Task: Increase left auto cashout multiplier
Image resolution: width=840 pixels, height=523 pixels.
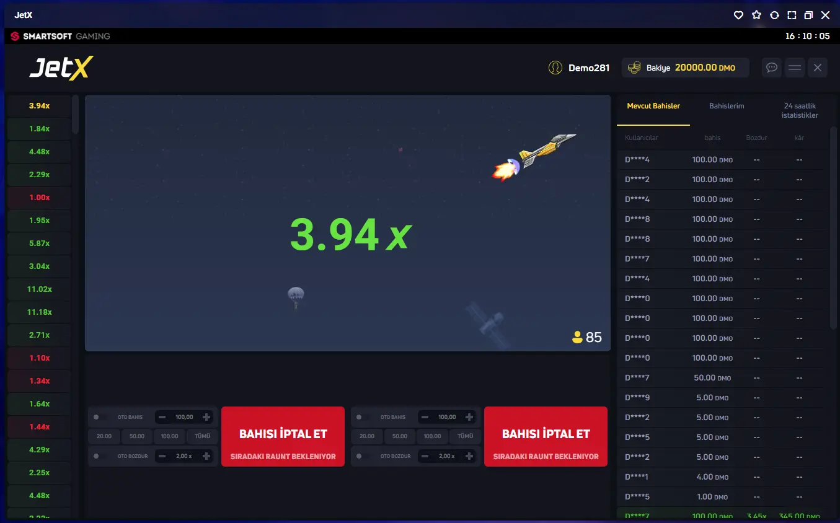Action: (x=206, y=456)
